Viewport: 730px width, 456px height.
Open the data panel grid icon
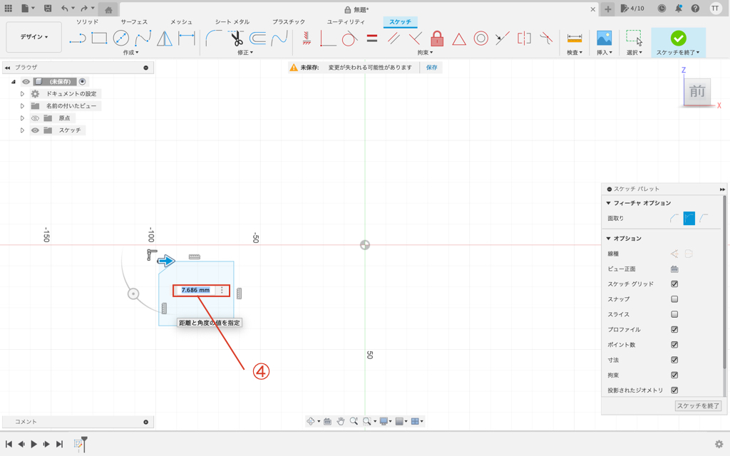click(9, 9)
